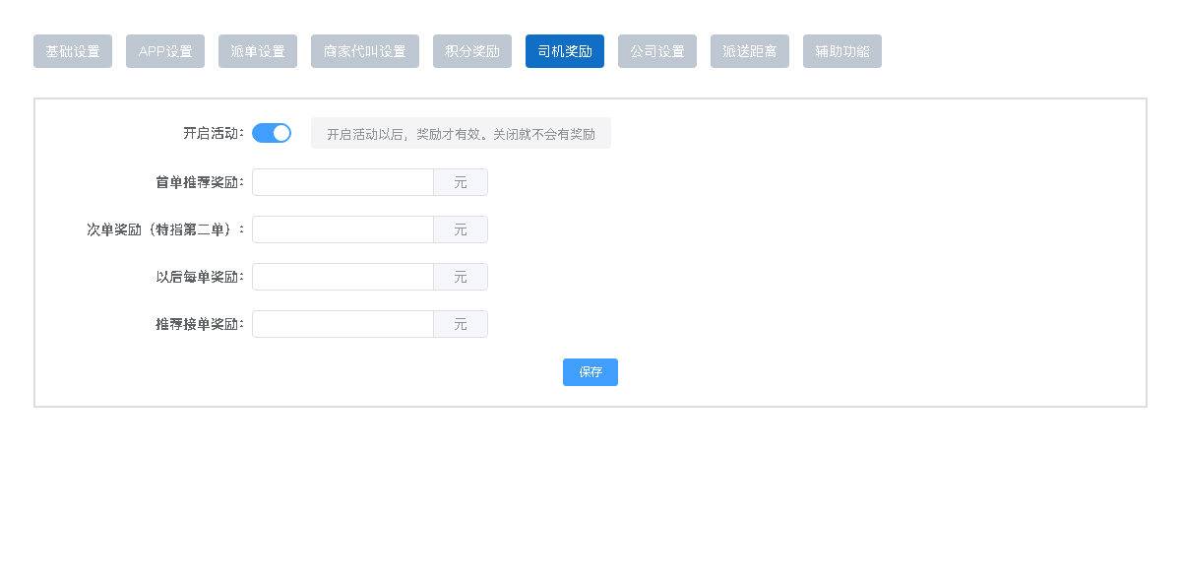1181x585 pixels.
Task: Click the 次单奖励（特指第二单） input field
Action: click(342, 229)
